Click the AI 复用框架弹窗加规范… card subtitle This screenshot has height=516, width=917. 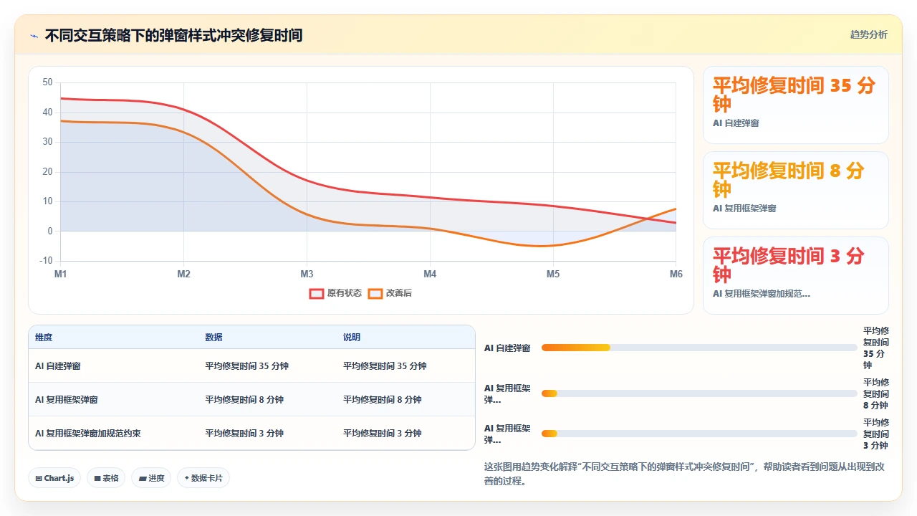(762, 294)
